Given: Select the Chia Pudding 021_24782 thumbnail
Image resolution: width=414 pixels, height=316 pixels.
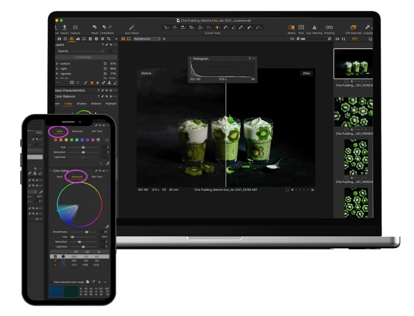Looking at the screenshot, I should [x=353, y=64].
